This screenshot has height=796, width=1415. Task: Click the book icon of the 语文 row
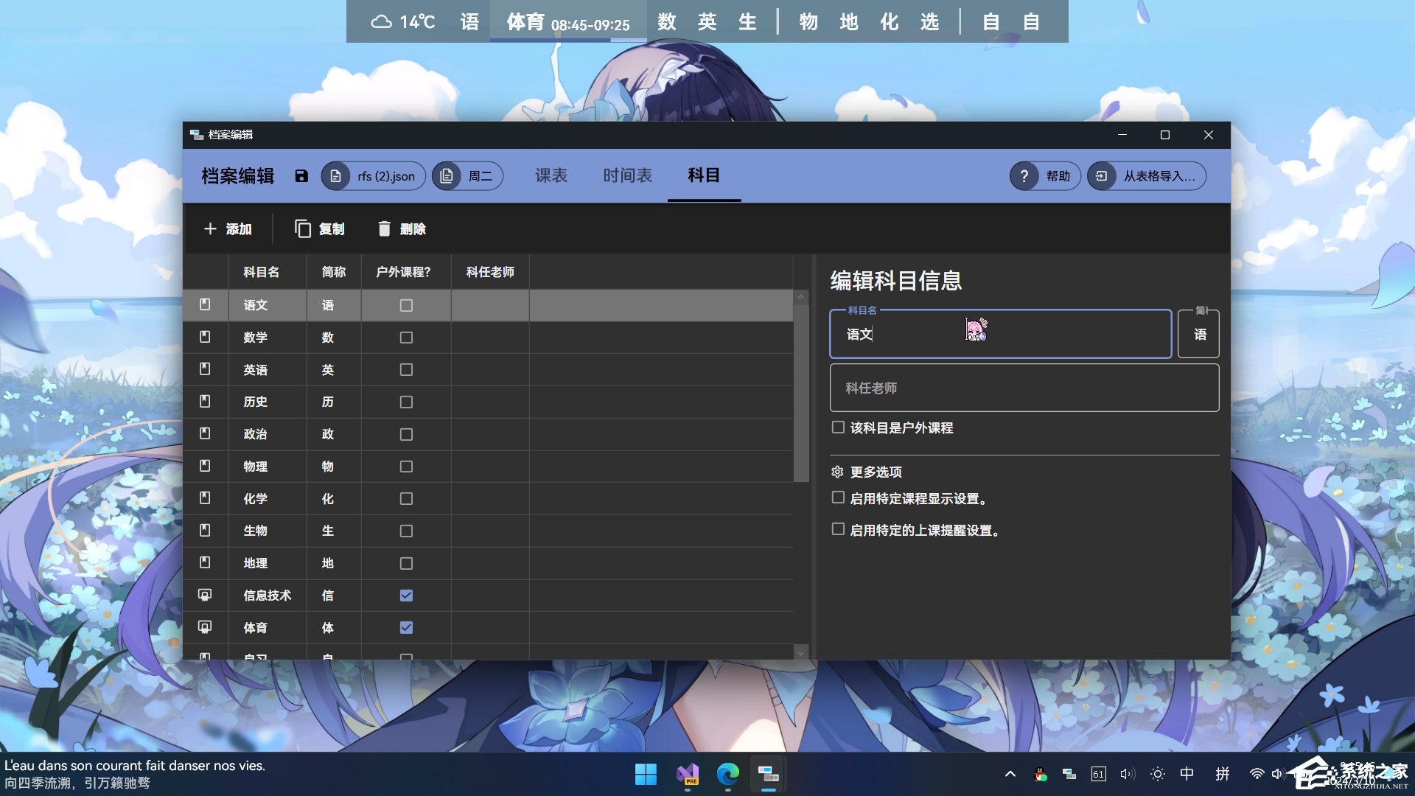(205, 304)
